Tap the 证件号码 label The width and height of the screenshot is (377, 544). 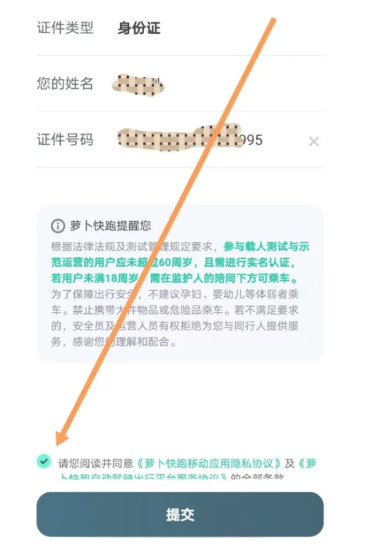[65, 140]
